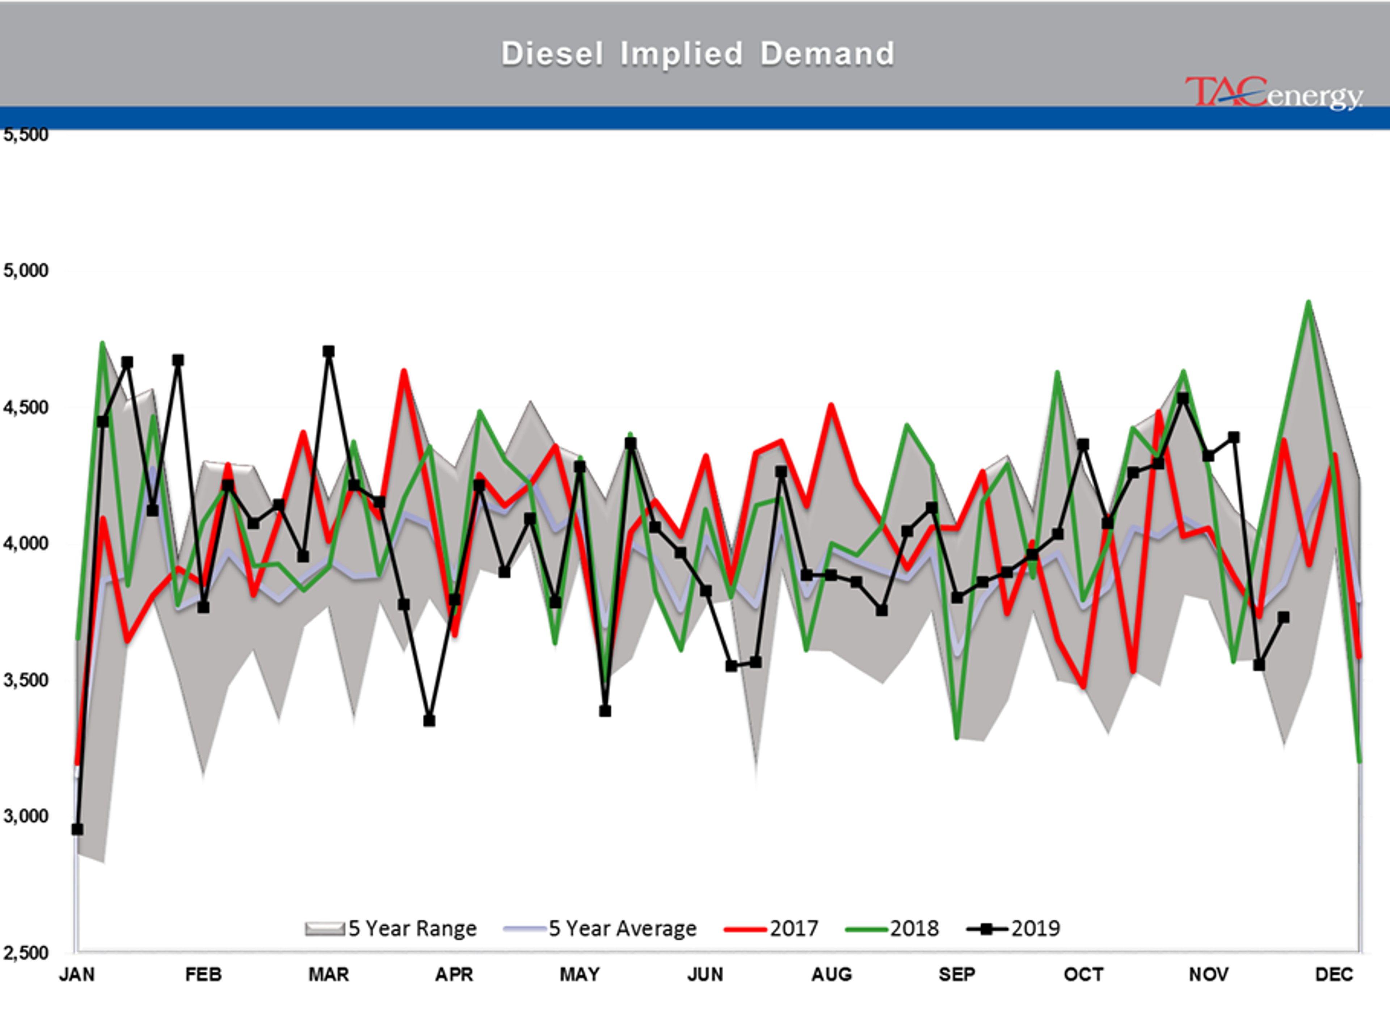Click the 3,000 y-axis label

[x=25, y=816]
